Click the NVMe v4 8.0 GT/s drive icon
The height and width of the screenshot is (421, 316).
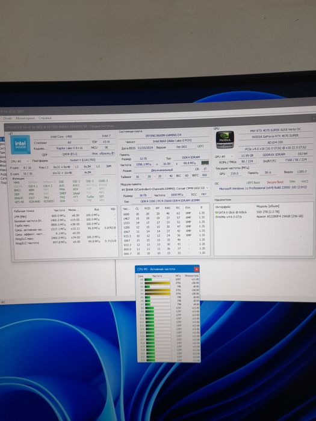pos(217,217)
